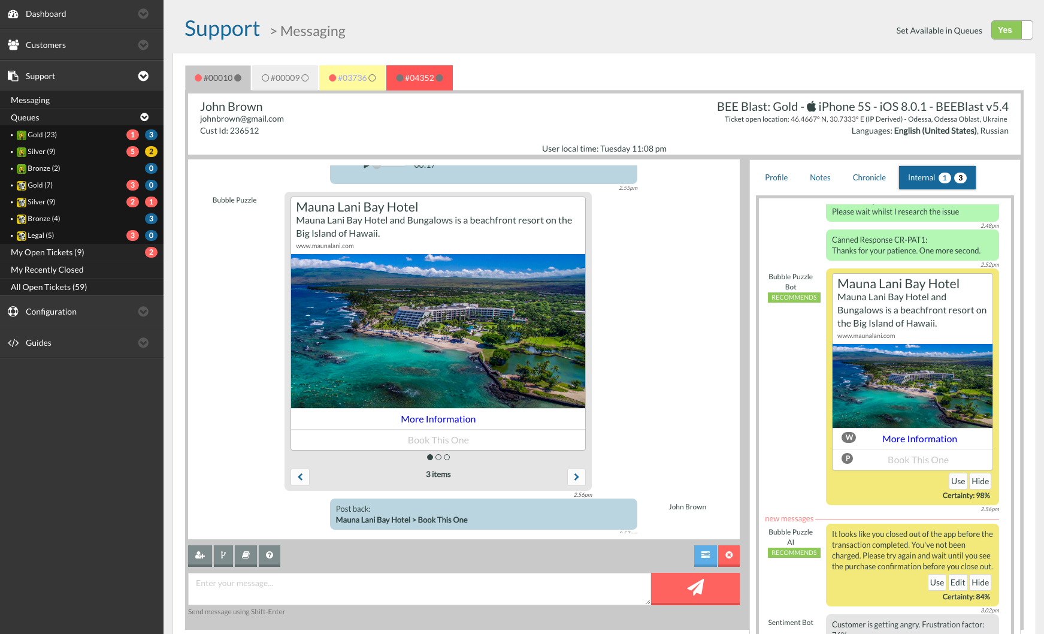This screenshot has width=1044, height=634.
Task: Switch to ticket tab #00010
Action: coord(218,78)
